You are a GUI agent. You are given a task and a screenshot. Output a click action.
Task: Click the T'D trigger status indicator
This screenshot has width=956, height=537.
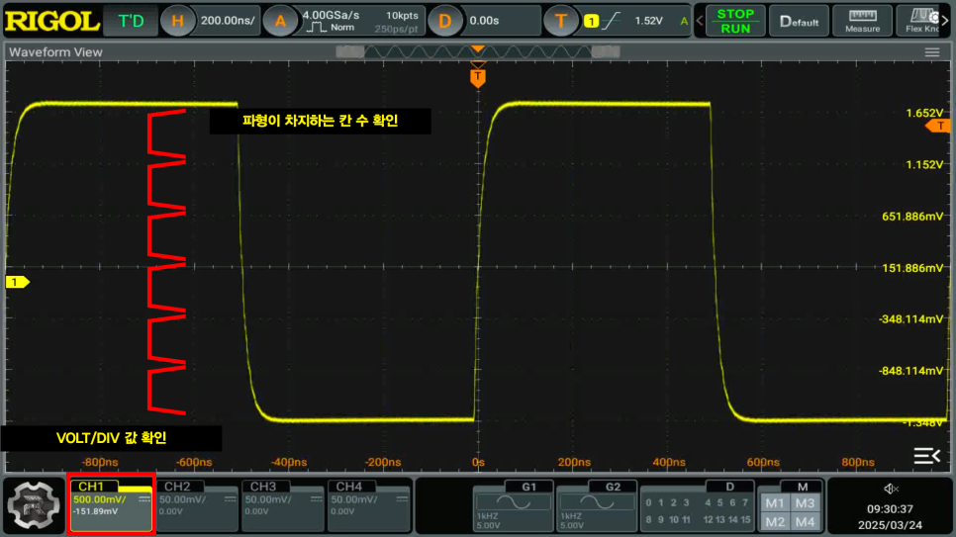coord(131,22)
